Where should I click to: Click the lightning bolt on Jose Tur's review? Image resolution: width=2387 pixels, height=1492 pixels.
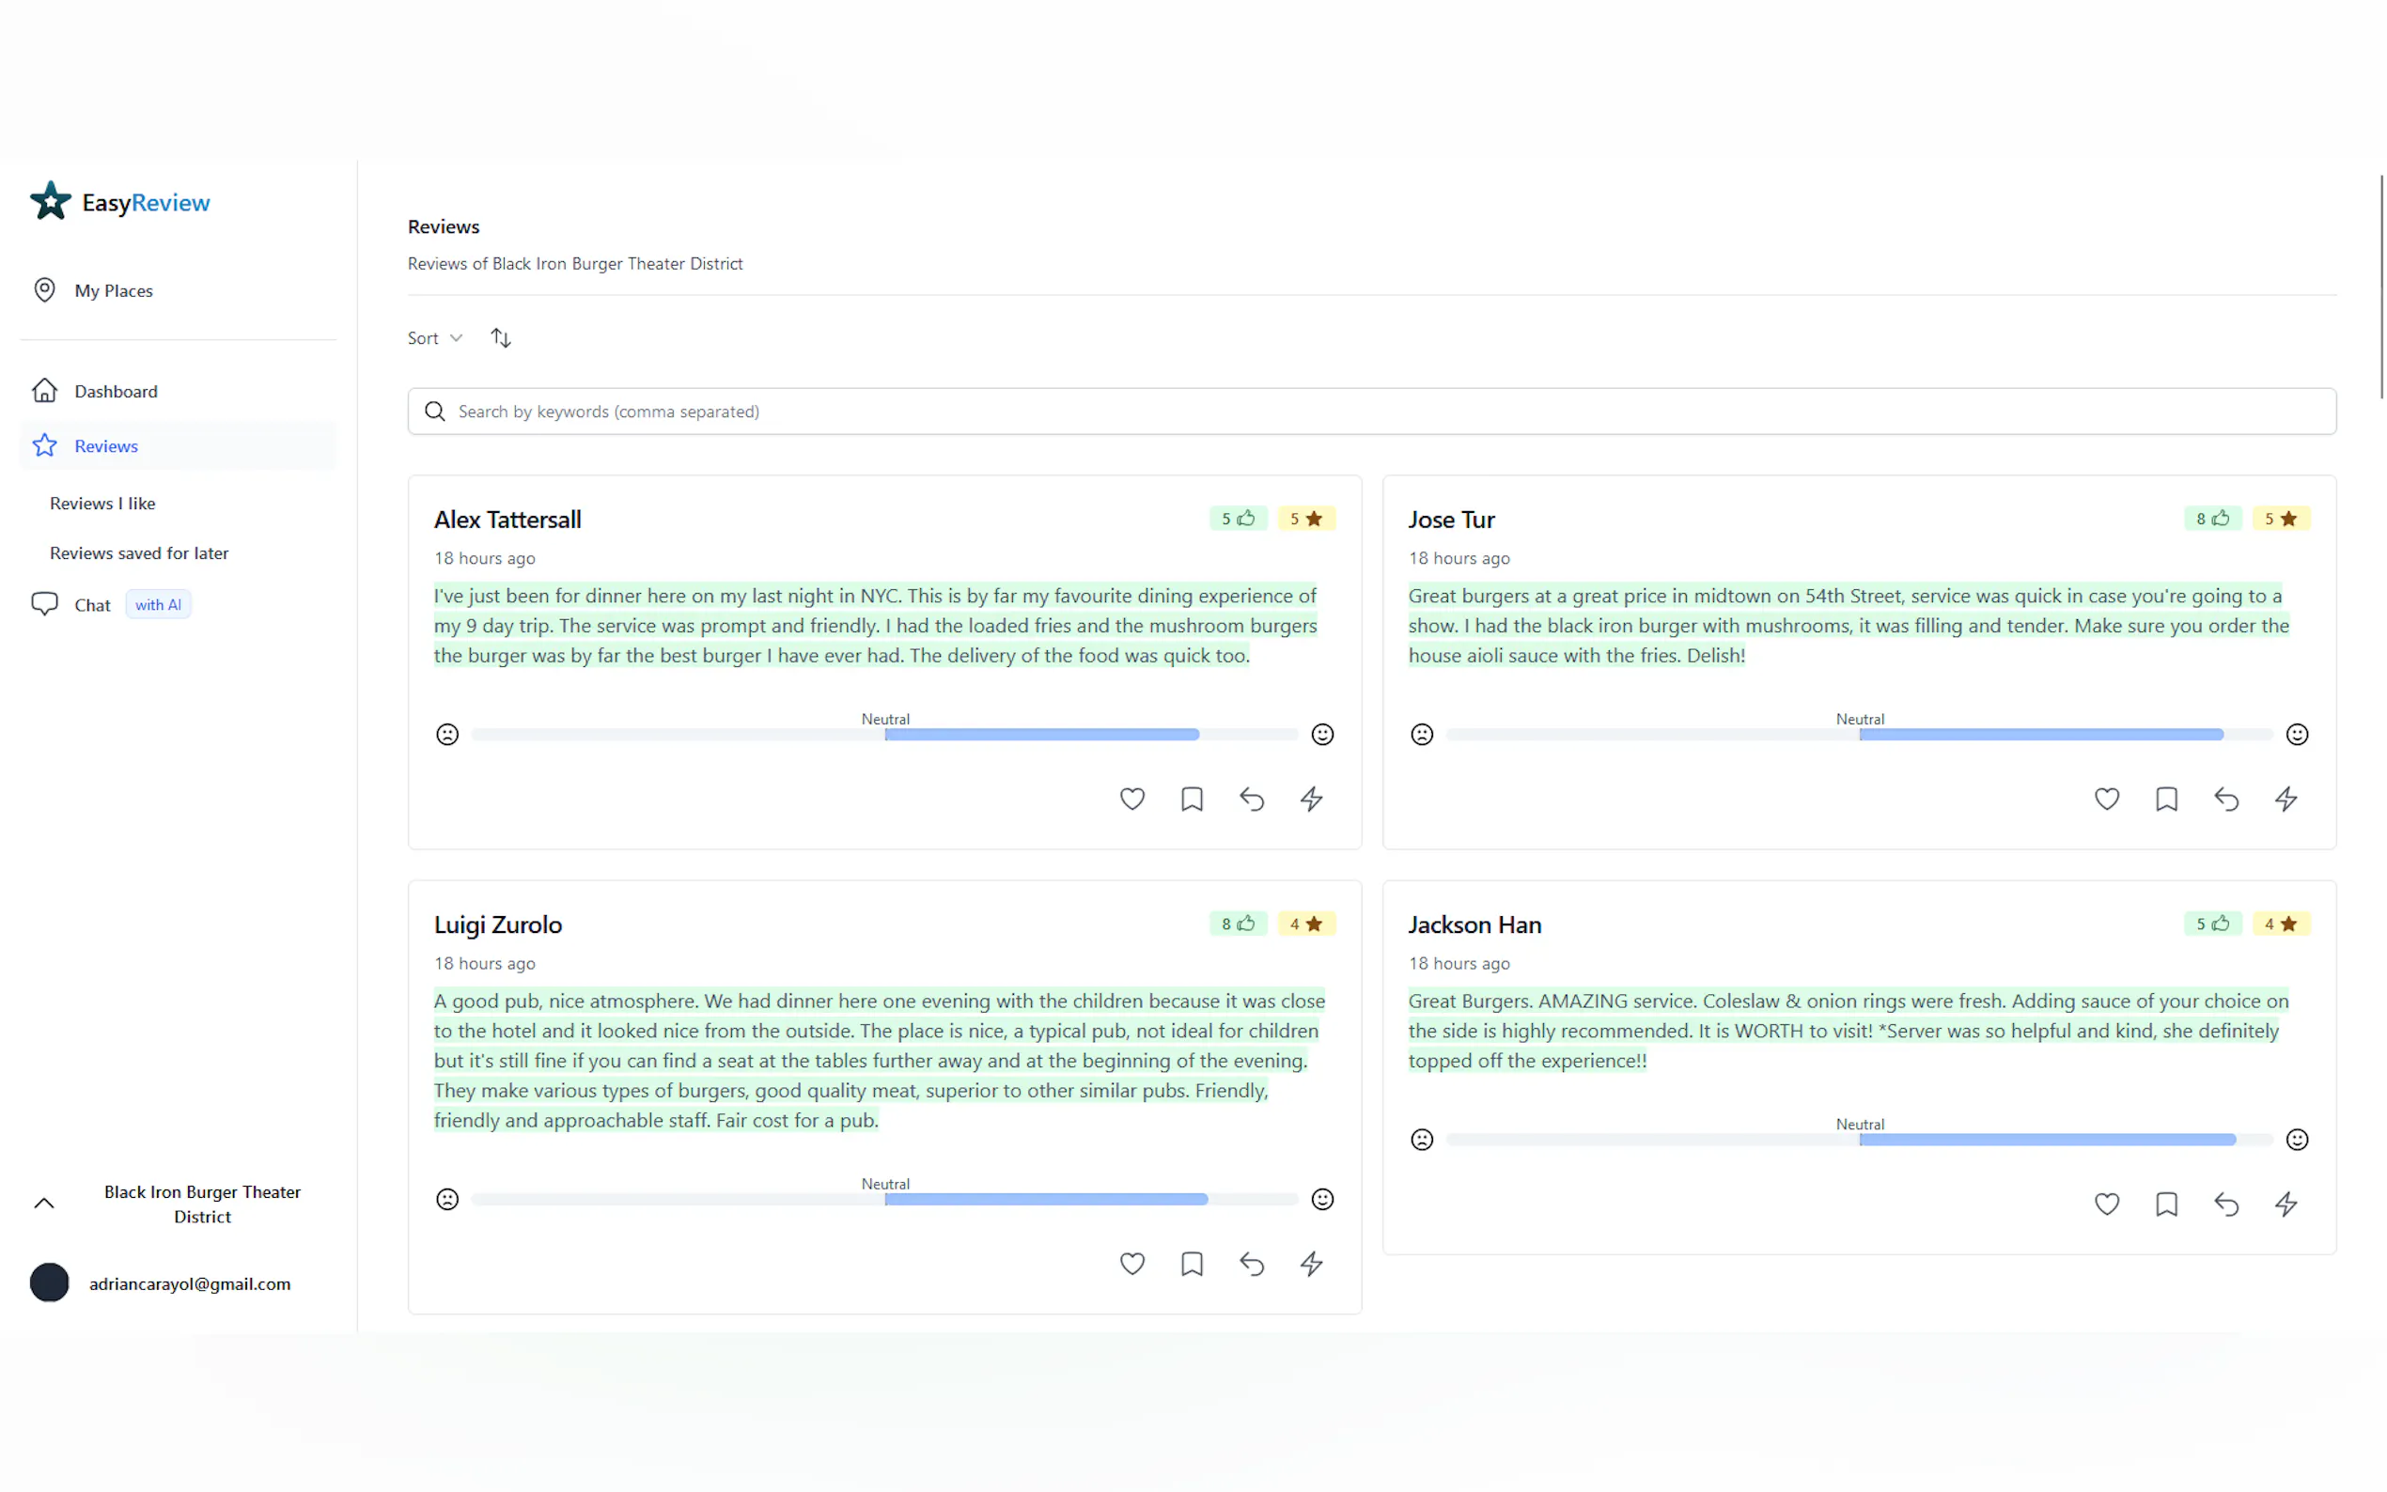click(x=2286, y=799)
